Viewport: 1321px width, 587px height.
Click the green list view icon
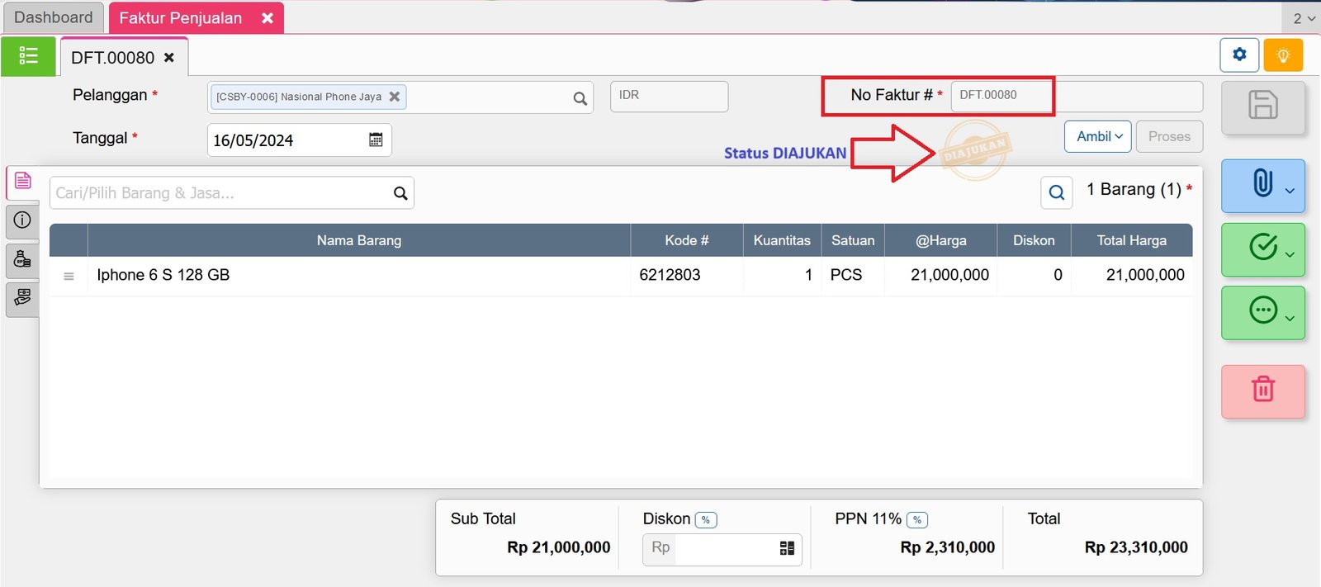[x=28, y=56]
